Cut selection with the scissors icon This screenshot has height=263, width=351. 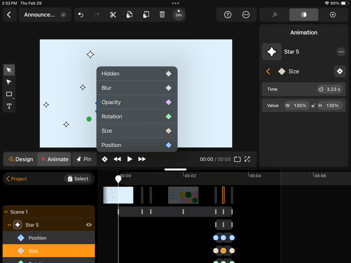[x=113, y=15]
